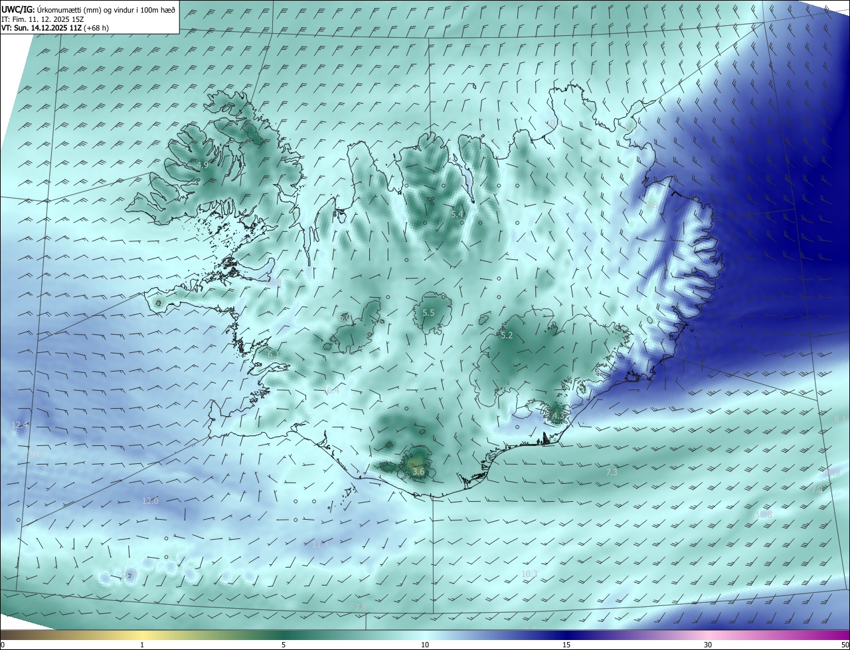Viewport: 850px width, 650px height.
Task: Click the 15 tick label on the color scale
Action: 566,645
